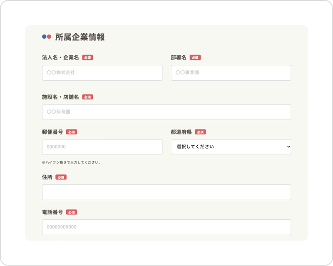Click the 所属企業情報 section heading
The width and height of the screenshot is (333, 266).
coord(80,37)
